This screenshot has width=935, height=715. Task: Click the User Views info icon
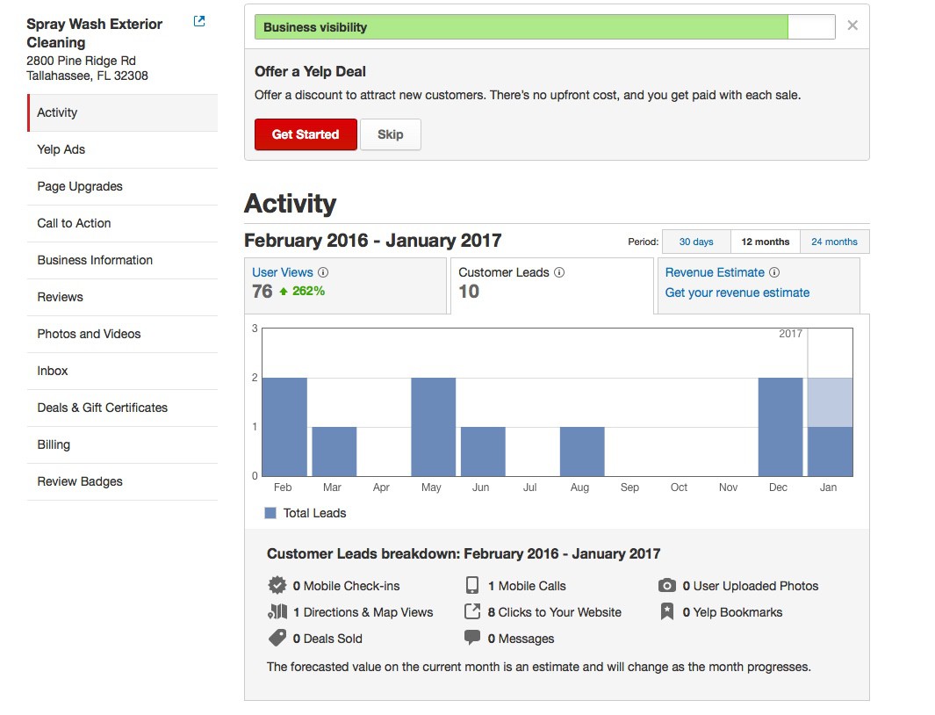click(x=323, y=272)
